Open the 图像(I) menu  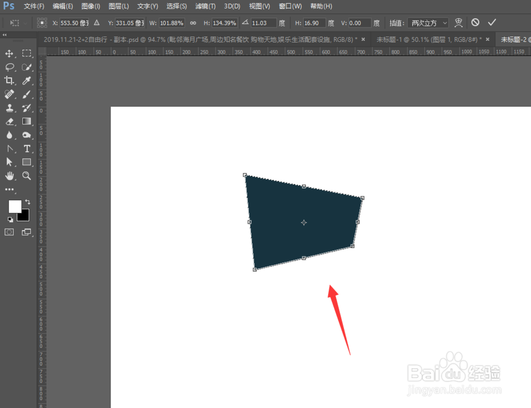point(91,6)
